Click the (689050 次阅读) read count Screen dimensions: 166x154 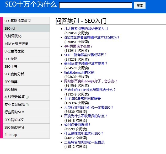(77, 33)
